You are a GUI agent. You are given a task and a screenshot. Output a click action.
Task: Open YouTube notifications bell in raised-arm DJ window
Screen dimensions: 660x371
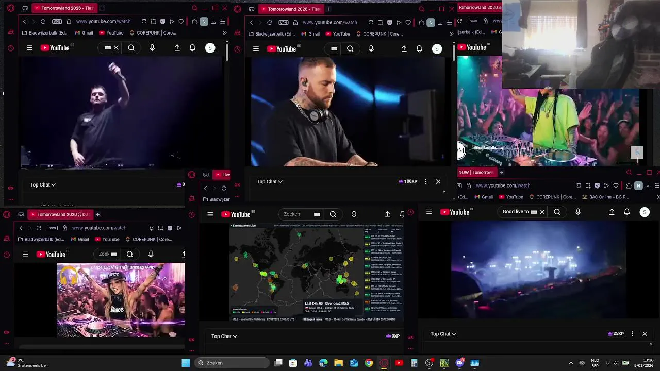tap(192, 48)
